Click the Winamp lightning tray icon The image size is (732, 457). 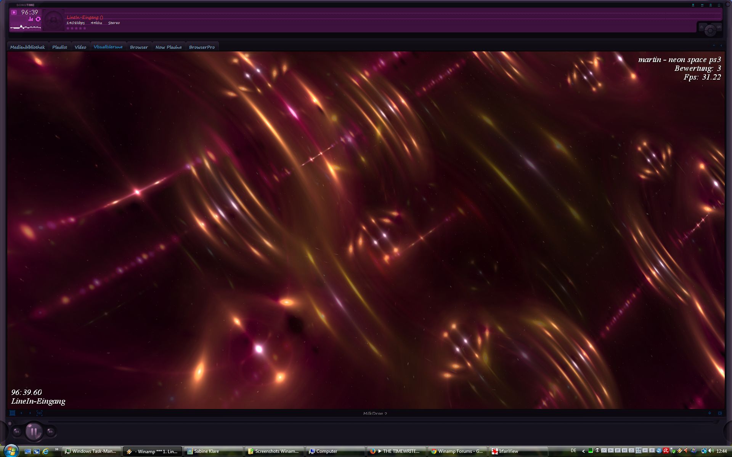point(680,451)
